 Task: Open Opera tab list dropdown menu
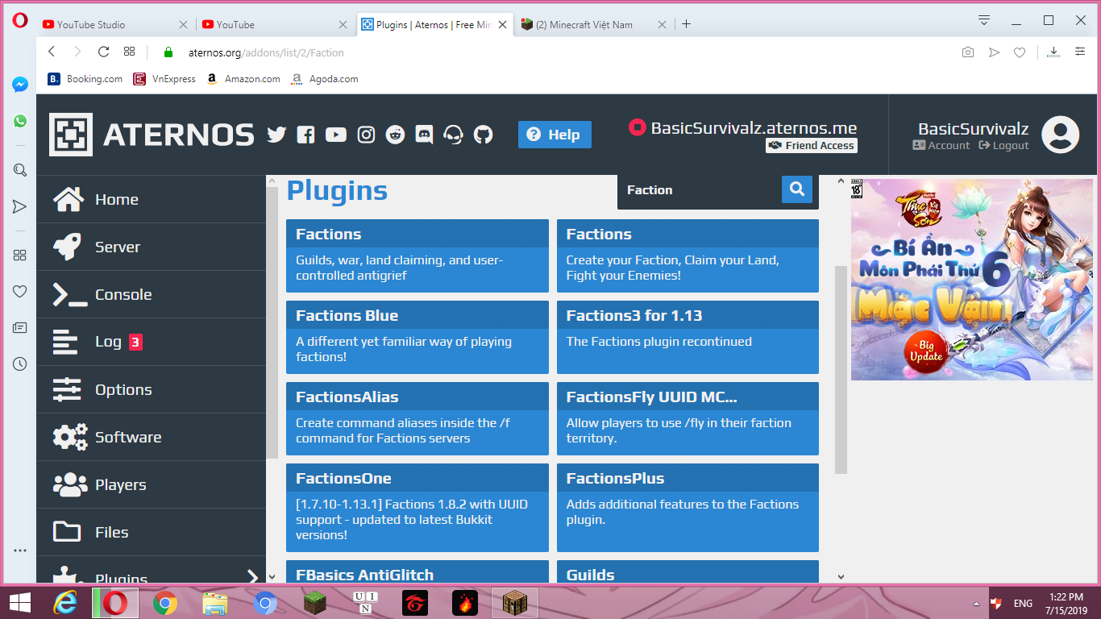coord(984,20)
